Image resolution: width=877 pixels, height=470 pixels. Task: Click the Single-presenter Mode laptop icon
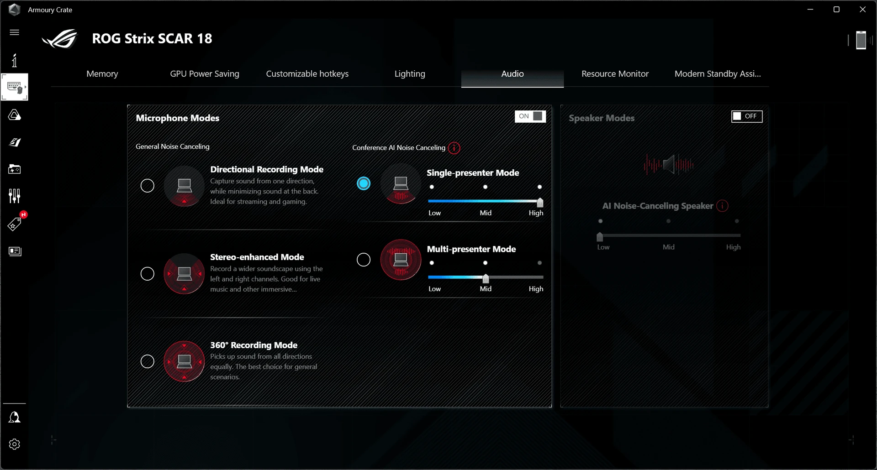(x=401, y=184)
